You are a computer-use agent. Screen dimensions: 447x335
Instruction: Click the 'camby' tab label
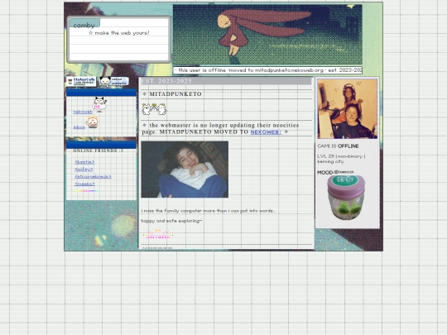click(84, 25)
